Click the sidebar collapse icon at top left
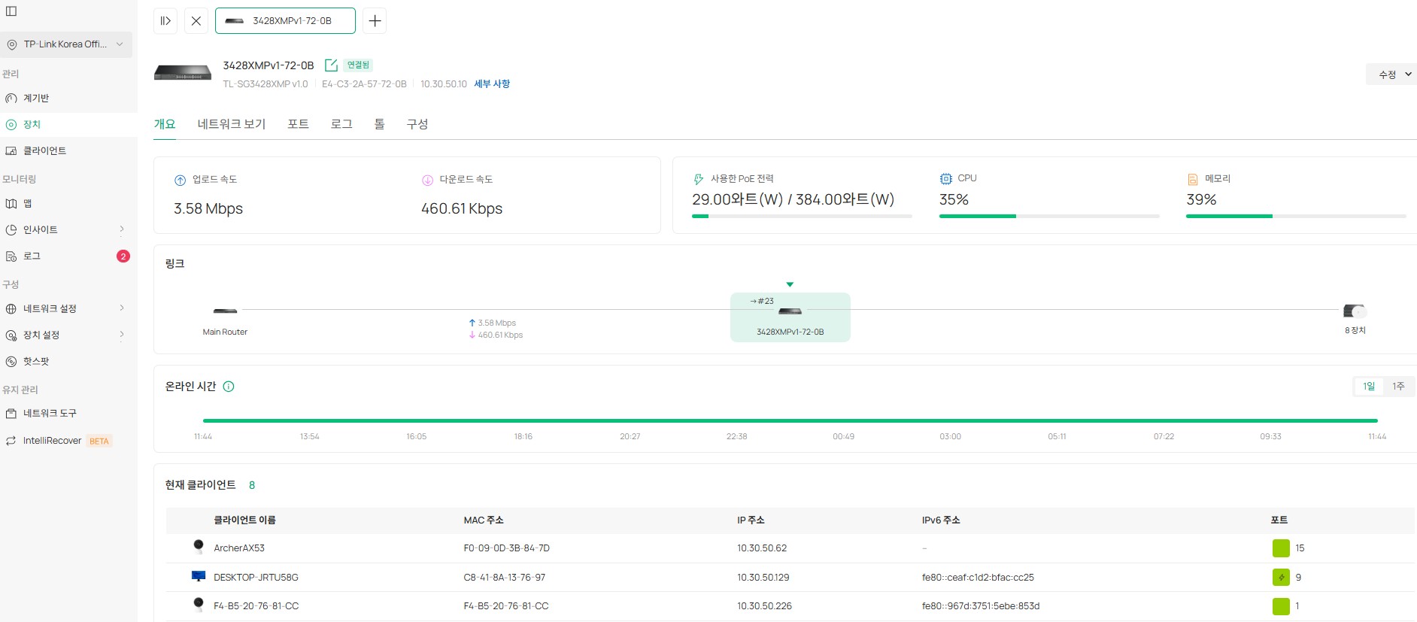The image size is (1417, 622). (x=11, y=11)
